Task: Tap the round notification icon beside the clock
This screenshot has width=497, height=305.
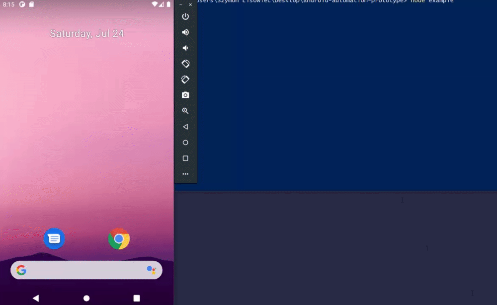Action: pyautogui.click(x=22, y=4)
